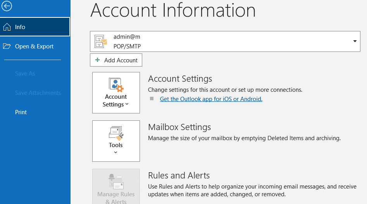Click the admin@m account name
Viewport: 367px width, 204px height.
tap(127, 37)
